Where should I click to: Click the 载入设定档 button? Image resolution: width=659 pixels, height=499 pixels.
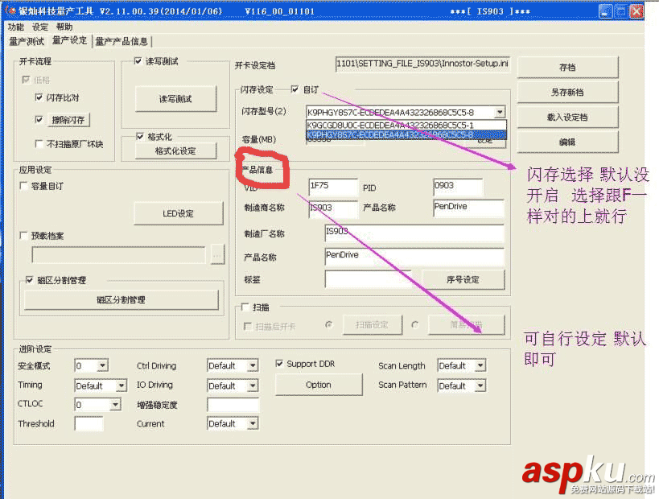tap(567, 118)
